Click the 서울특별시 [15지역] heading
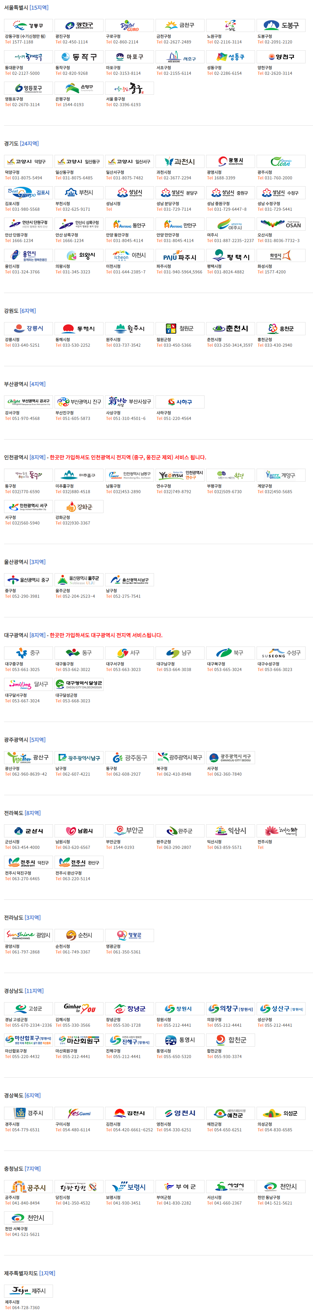 point(27,8)
